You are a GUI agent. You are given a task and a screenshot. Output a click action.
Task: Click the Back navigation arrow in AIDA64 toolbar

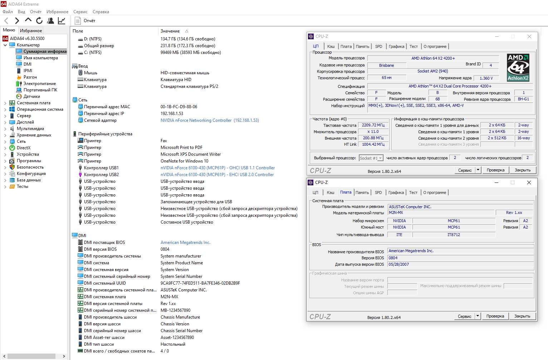[x=6, y=21]
